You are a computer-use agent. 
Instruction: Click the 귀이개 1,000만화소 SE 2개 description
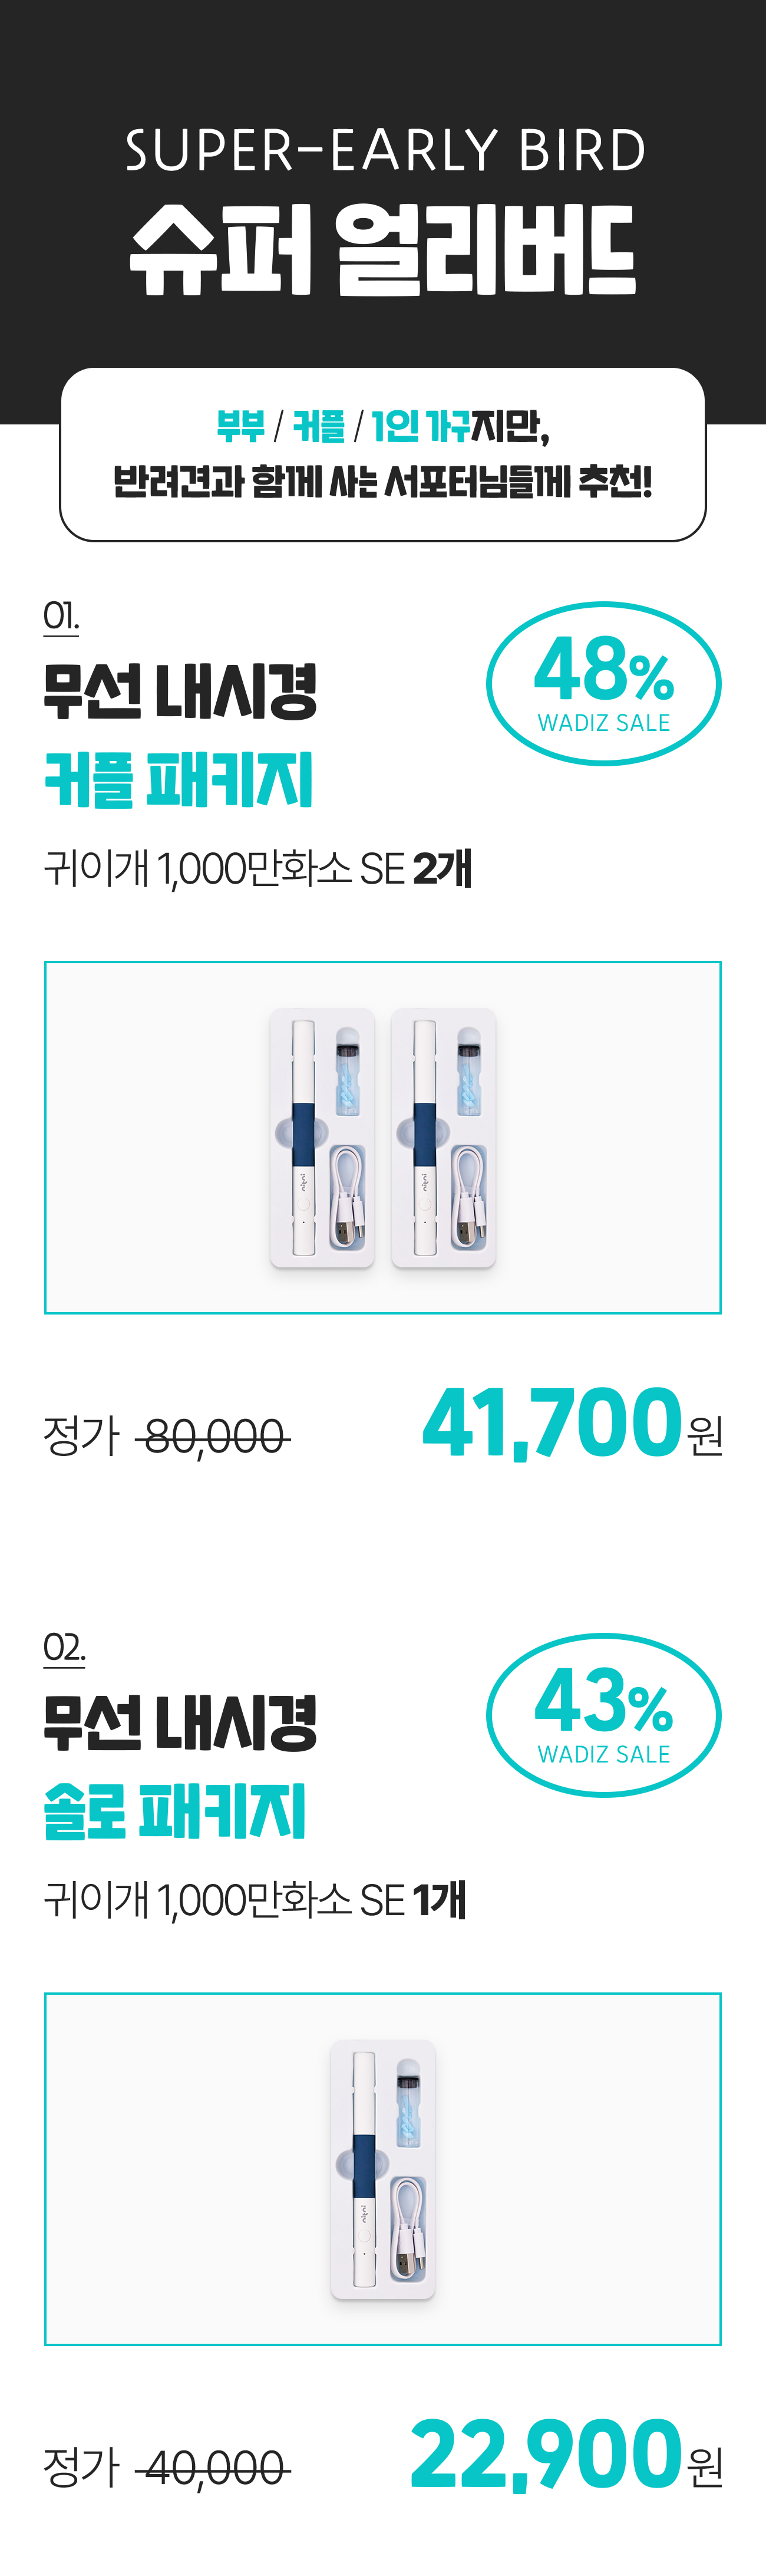(257, 868)
